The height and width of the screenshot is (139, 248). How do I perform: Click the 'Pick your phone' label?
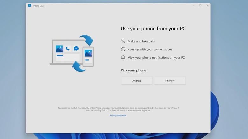coord(134,70)
